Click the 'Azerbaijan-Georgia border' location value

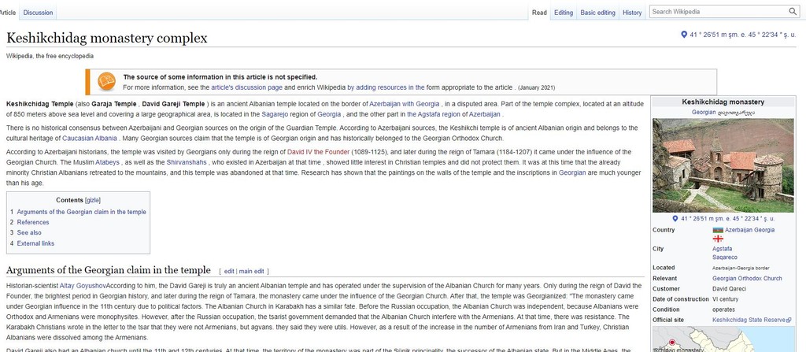pyautogui.click(x=741, y=268)
